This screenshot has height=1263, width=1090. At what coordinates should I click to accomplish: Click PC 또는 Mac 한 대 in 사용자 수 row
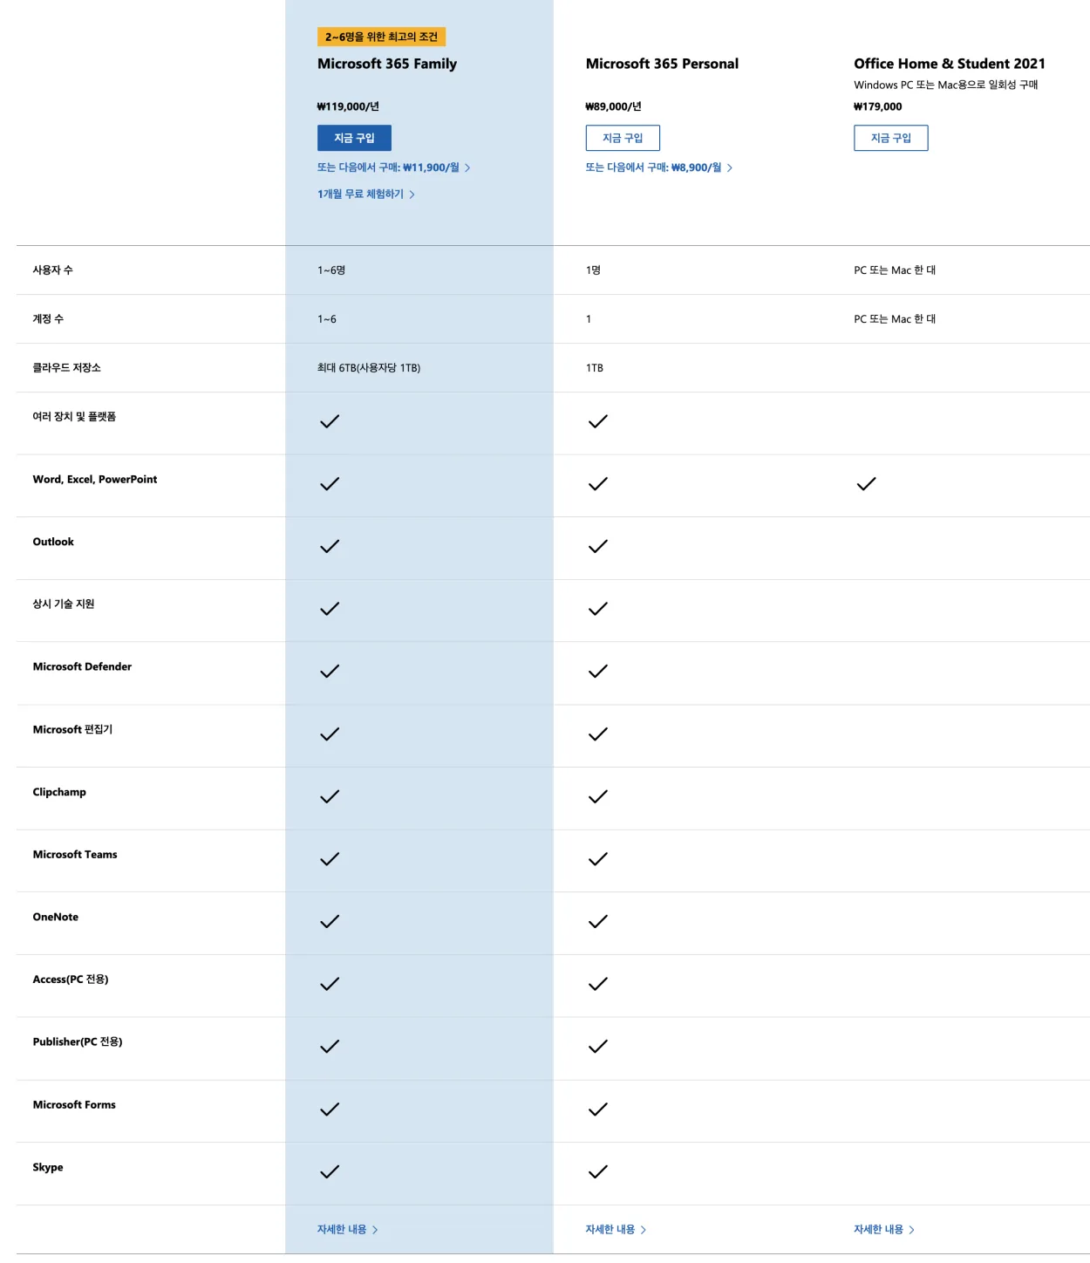895,270
